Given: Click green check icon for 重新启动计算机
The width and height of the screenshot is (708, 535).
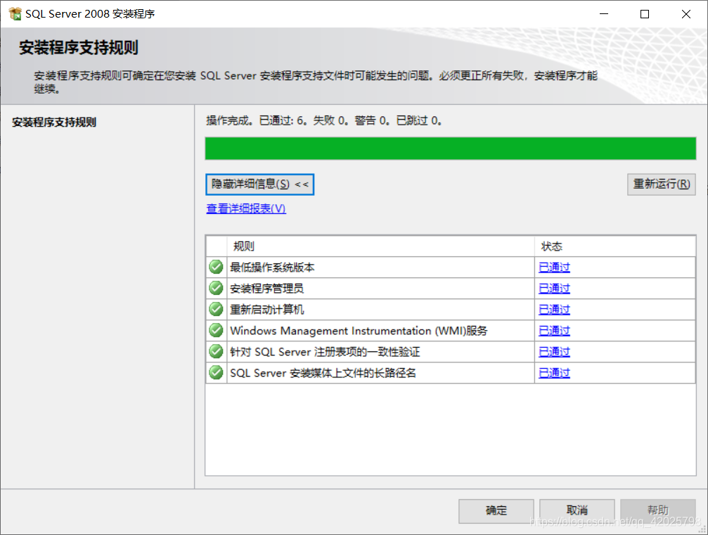Looking at the screenshot, I should point(217,309).
